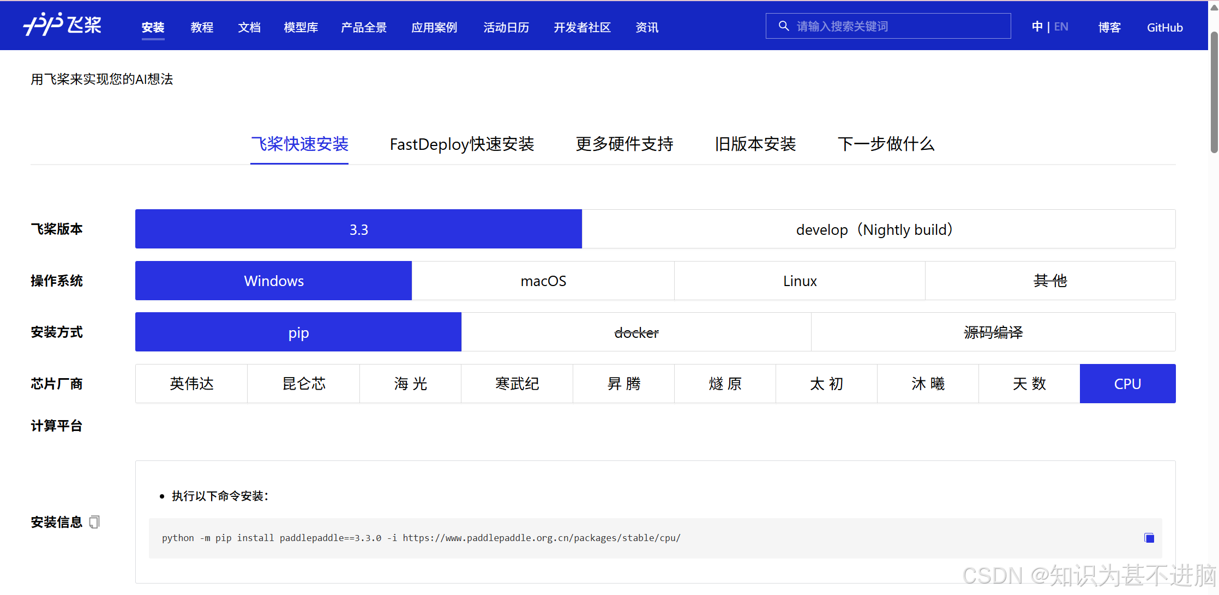Click the page vertical scrollbar thumb

pyautogui.click(x=1214, y=93)
